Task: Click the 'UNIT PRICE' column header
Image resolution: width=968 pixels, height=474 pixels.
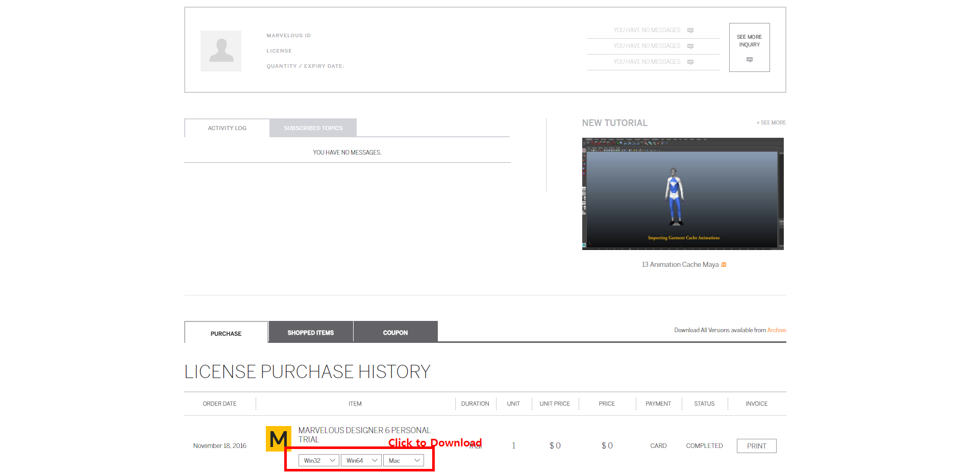Action: tap(555, 404)
